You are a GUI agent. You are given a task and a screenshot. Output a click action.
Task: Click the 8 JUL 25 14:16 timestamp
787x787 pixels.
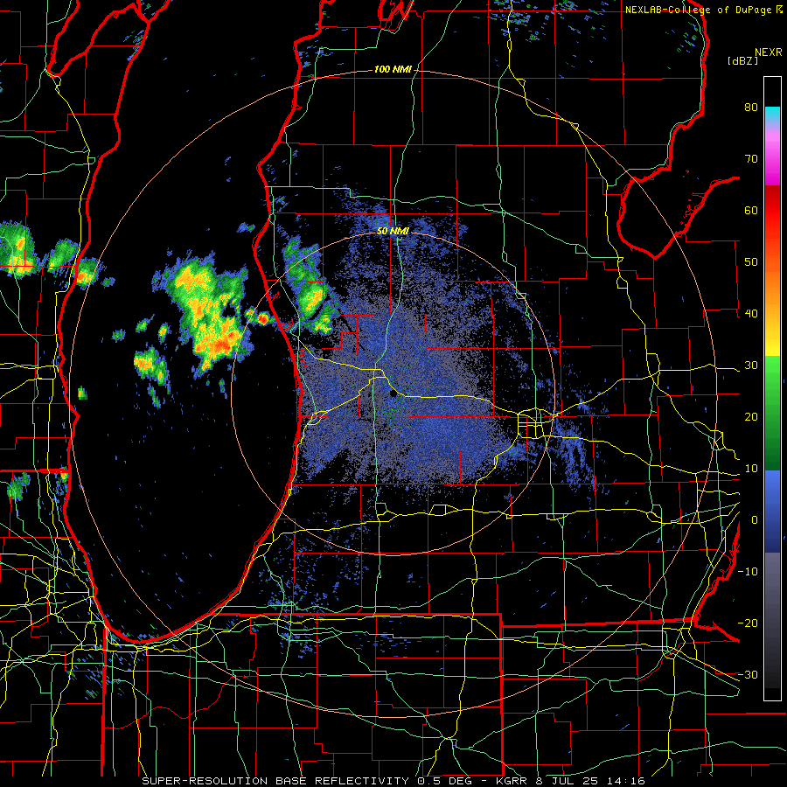pyautogui.click(x=593, y=781)
